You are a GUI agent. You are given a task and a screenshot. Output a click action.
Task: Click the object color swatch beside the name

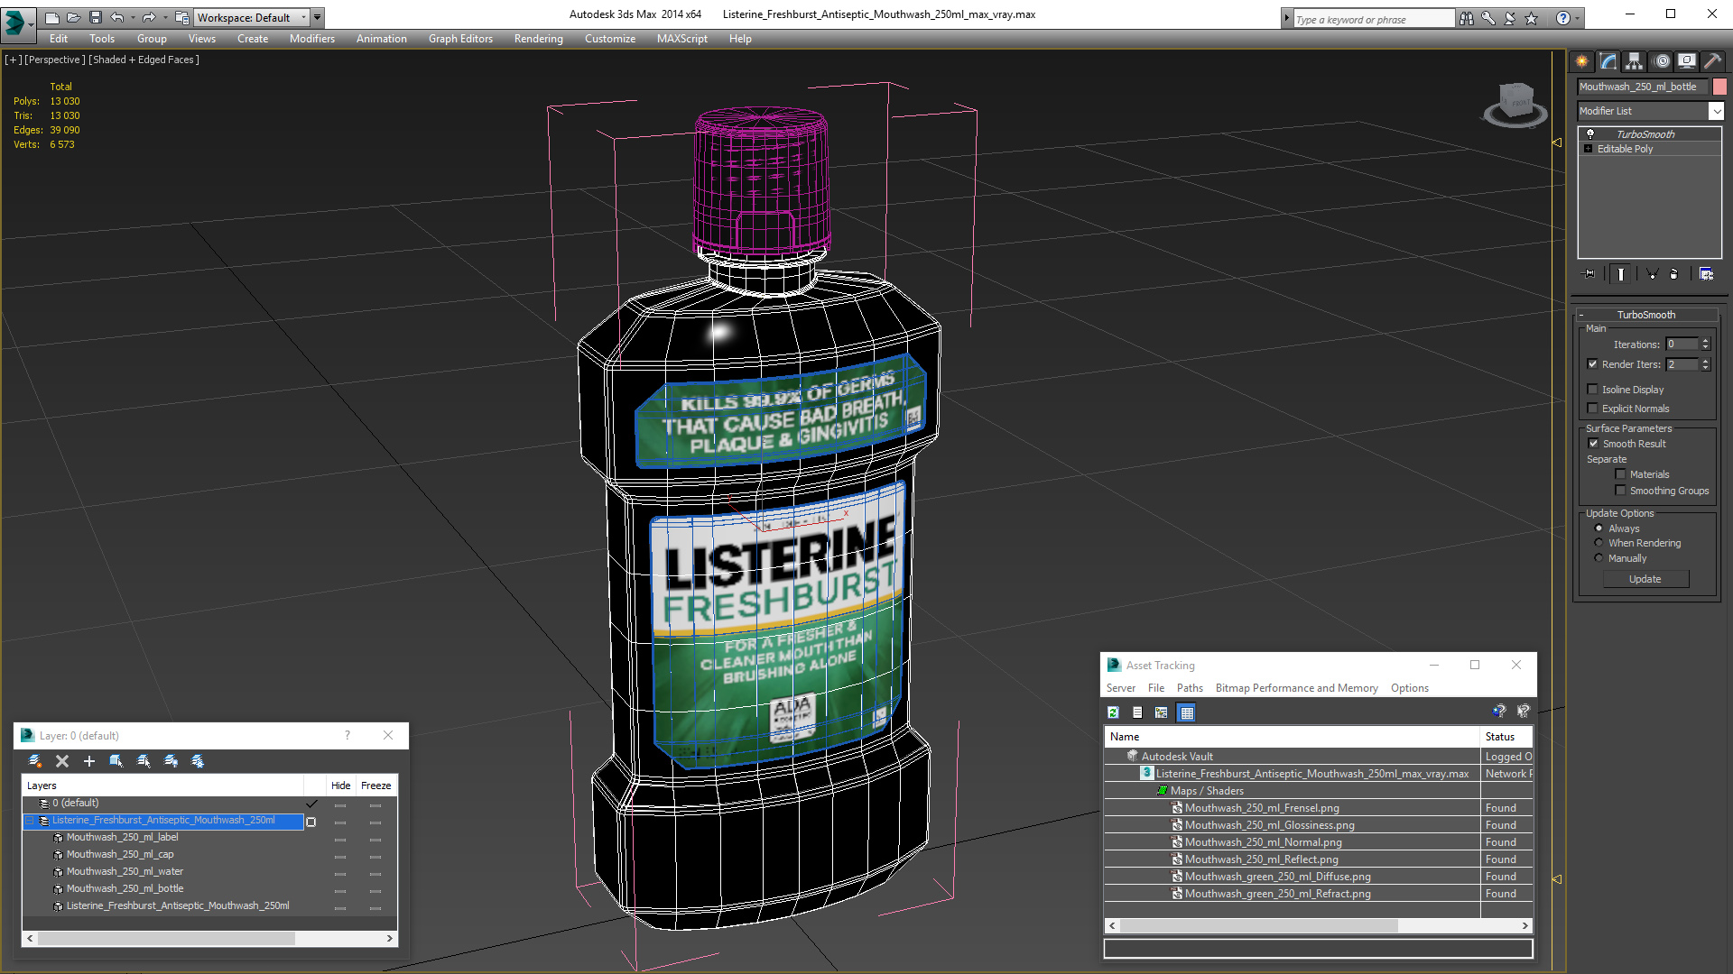coord(1719,87)
